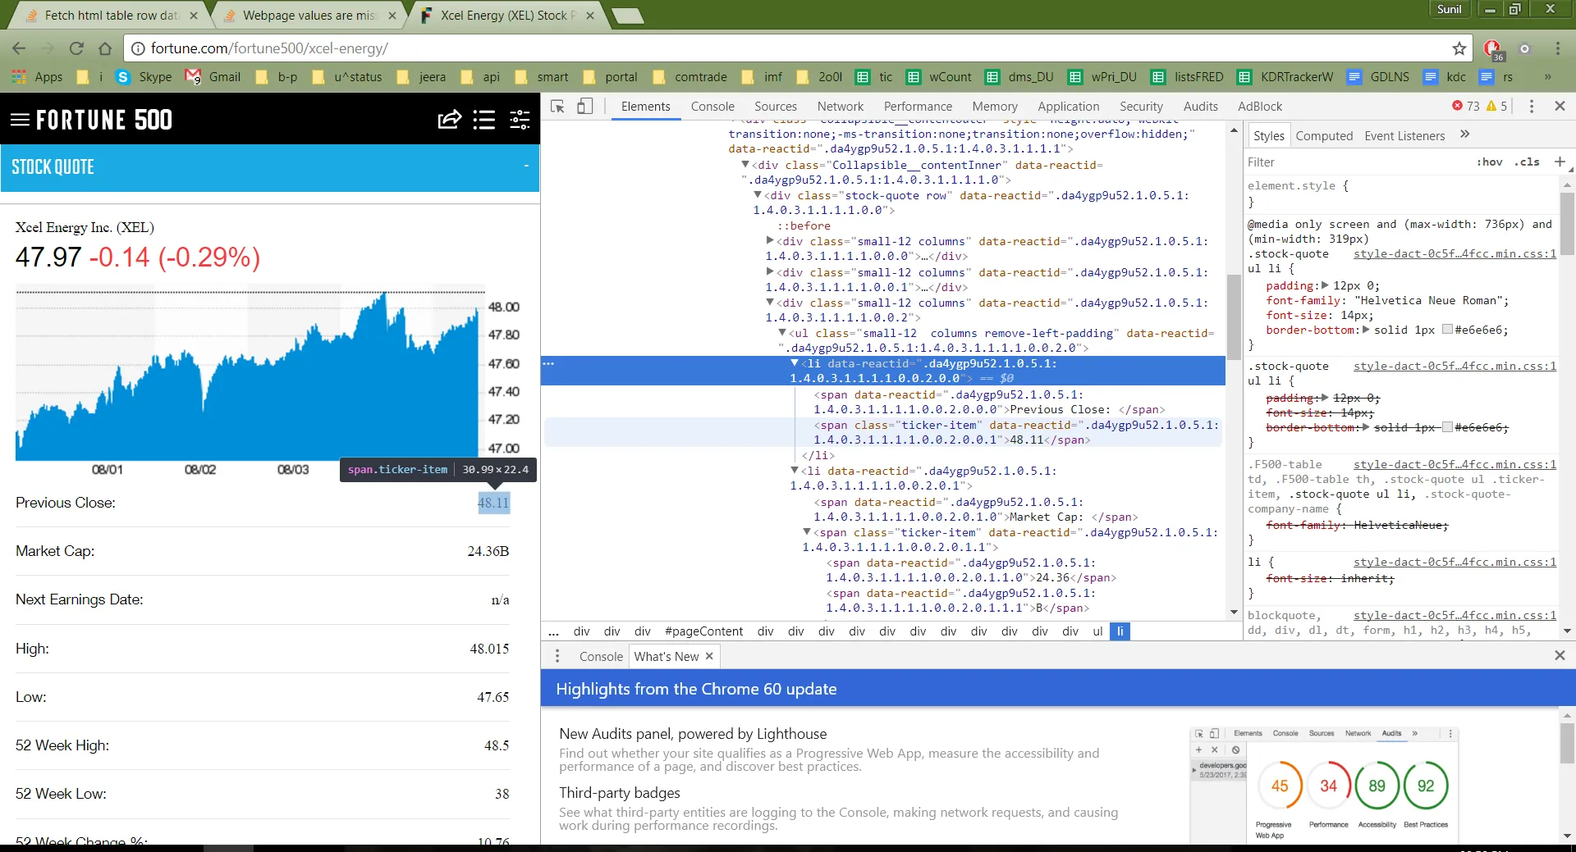The image size is (1576, 852).
Task: Click the yellow warning count indicator showing 5
Action: click(1496, 107)
